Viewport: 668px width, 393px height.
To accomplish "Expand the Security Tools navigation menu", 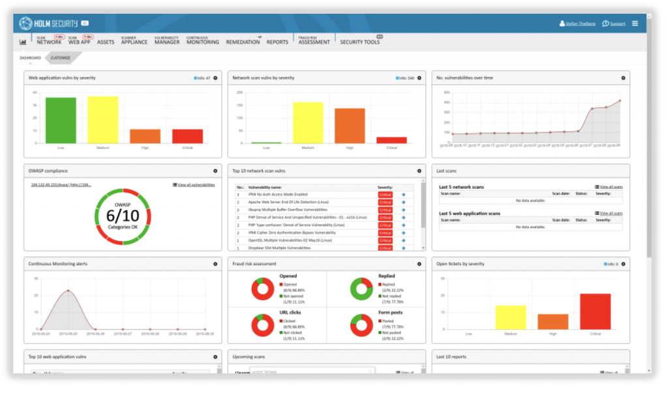I will pos(359,42).
